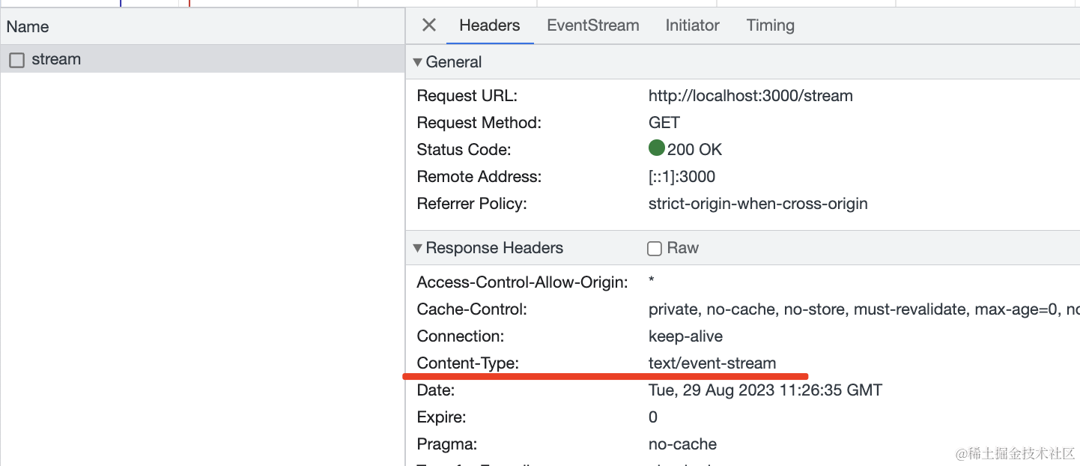The image size is (1080, 466).
Task: Close the request details panel
Action: (x=429, y=25)
